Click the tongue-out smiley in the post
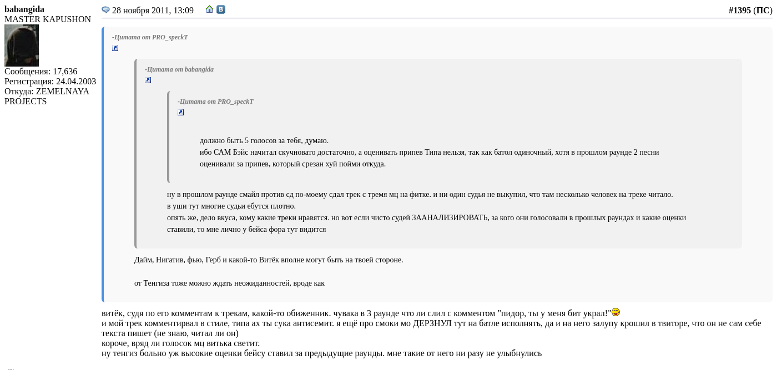This screenshot has height=370, width=777. tap(616, 312)
